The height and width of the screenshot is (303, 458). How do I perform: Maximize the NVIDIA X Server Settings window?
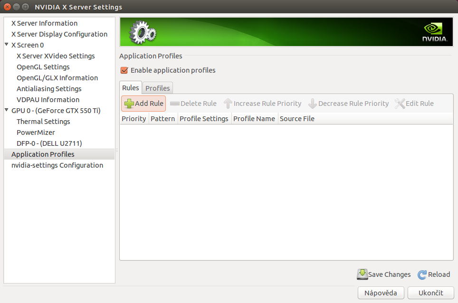pos(26,7)
